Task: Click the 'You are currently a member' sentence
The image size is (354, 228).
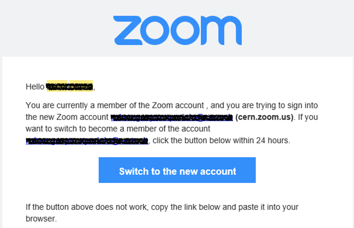Action: click(x=115, y=106)
